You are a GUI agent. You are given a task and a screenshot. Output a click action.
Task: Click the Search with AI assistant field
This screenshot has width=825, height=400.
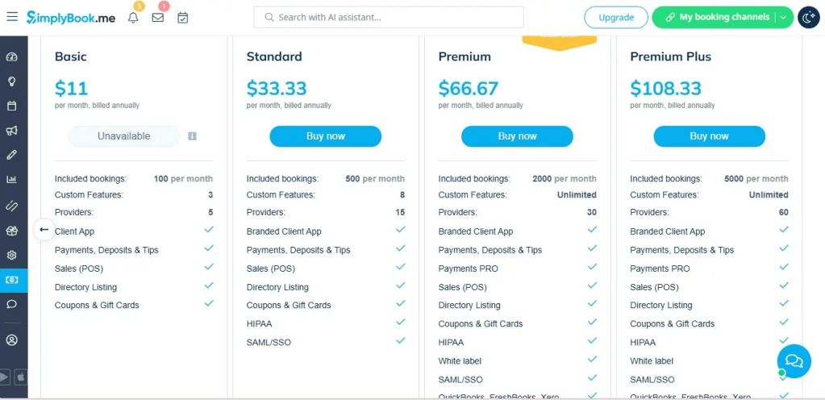tap(389, 17)
